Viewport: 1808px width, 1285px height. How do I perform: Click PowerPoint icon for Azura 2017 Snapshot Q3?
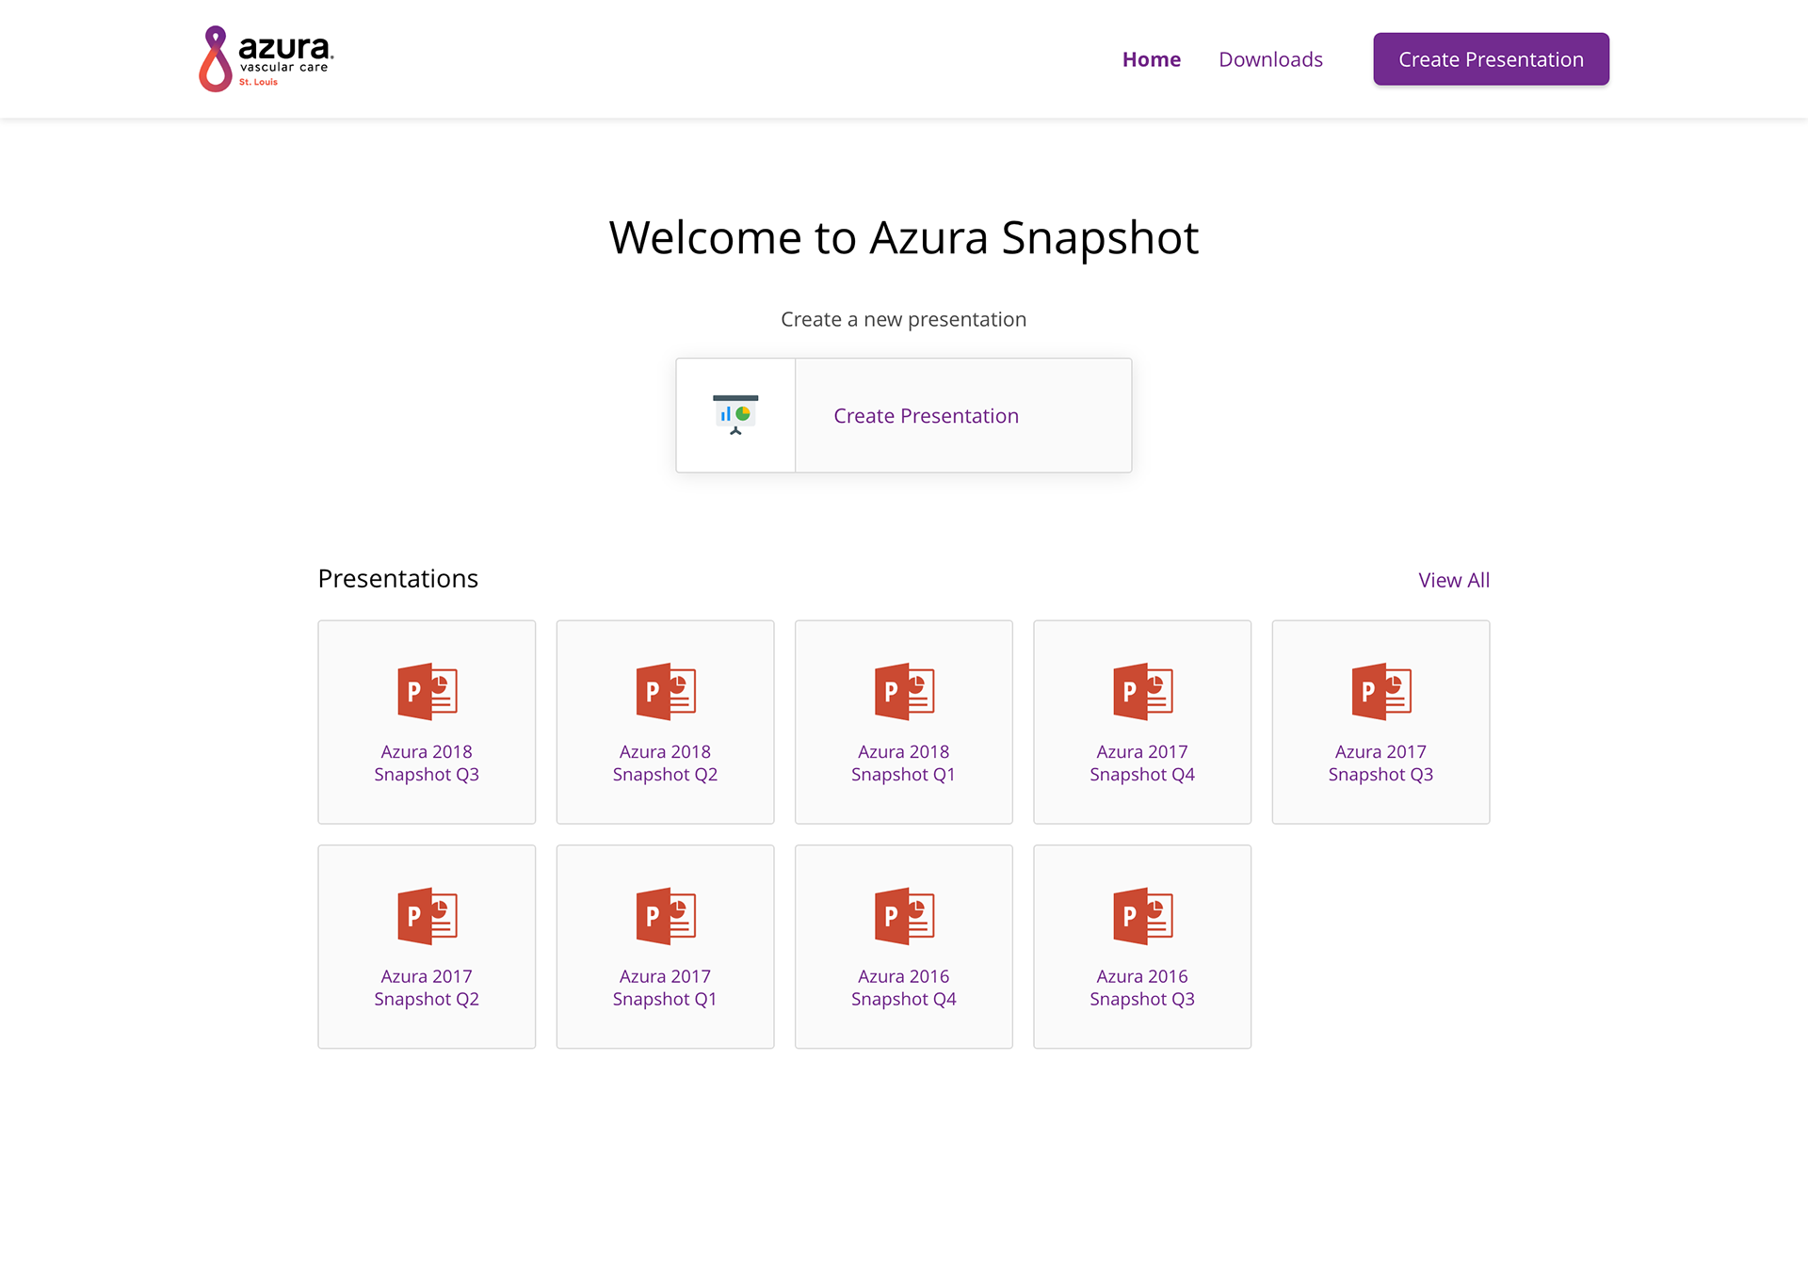[x=1381, y=691]
